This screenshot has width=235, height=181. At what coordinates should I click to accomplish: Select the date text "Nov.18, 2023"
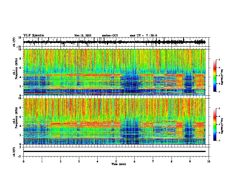83,35
